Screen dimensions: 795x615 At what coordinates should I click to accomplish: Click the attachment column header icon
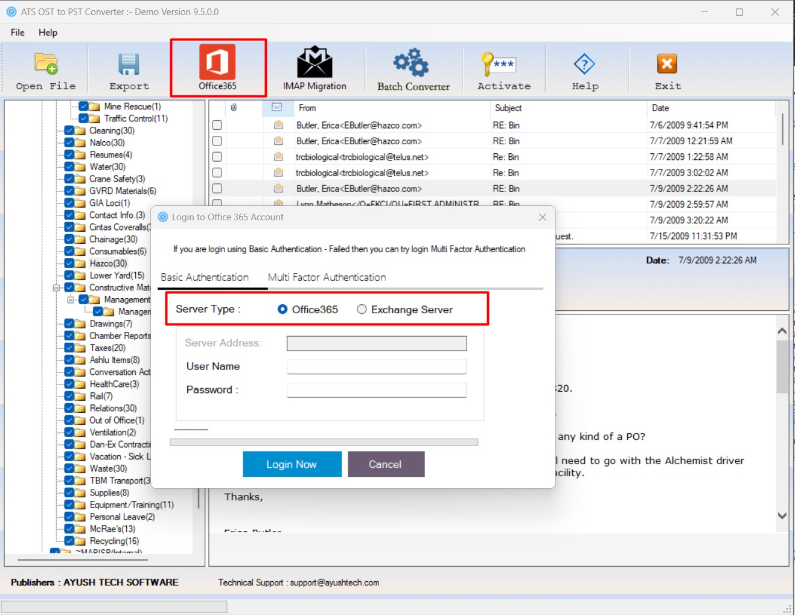pos(234,107)
